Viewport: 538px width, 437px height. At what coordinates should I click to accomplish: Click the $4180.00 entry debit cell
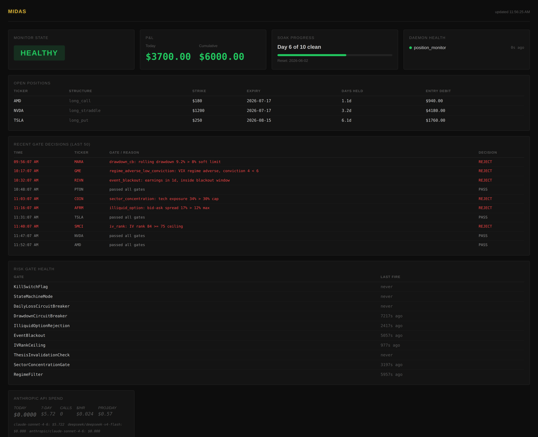tap(435, 111)
